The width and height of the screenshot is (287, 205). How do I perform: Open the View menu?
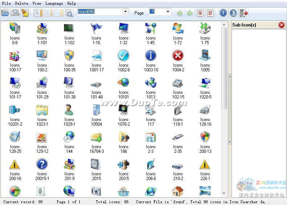click(37, 3)
